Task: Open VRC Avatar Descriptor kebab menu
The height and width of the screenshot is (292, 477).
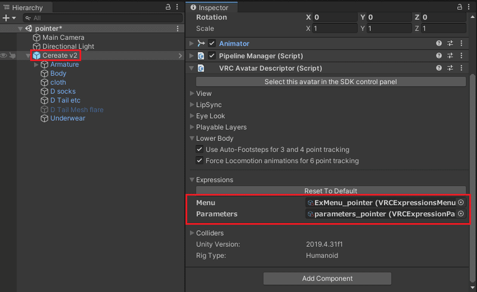Action: (x=461, y=68)
